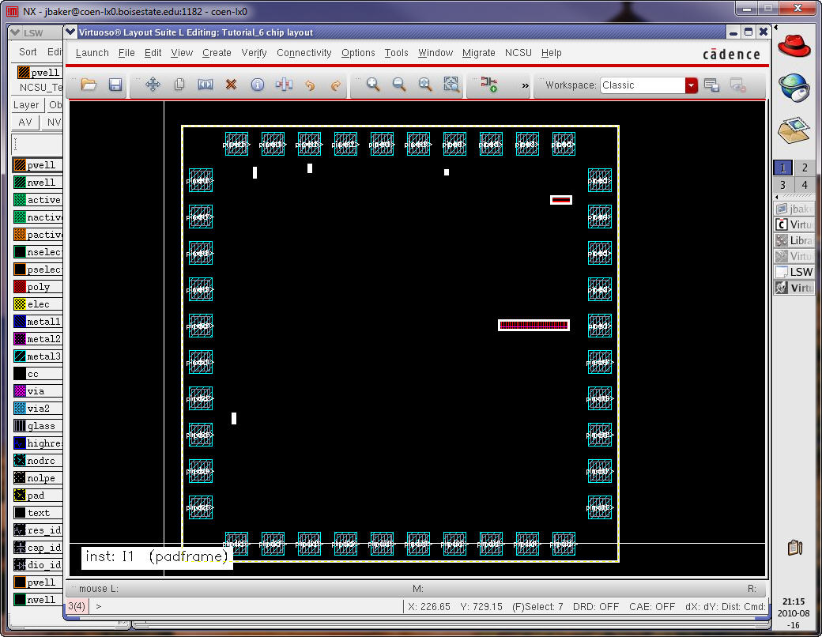Open the Properties info icon
This screenshot has width=822, height=637.
pyautogui.click(x=258, y=85)
